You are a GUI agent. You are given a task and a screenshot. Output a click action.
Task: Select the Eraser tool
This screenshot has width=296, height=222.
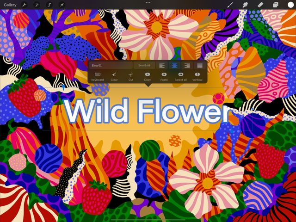click(x=260, y=5)
